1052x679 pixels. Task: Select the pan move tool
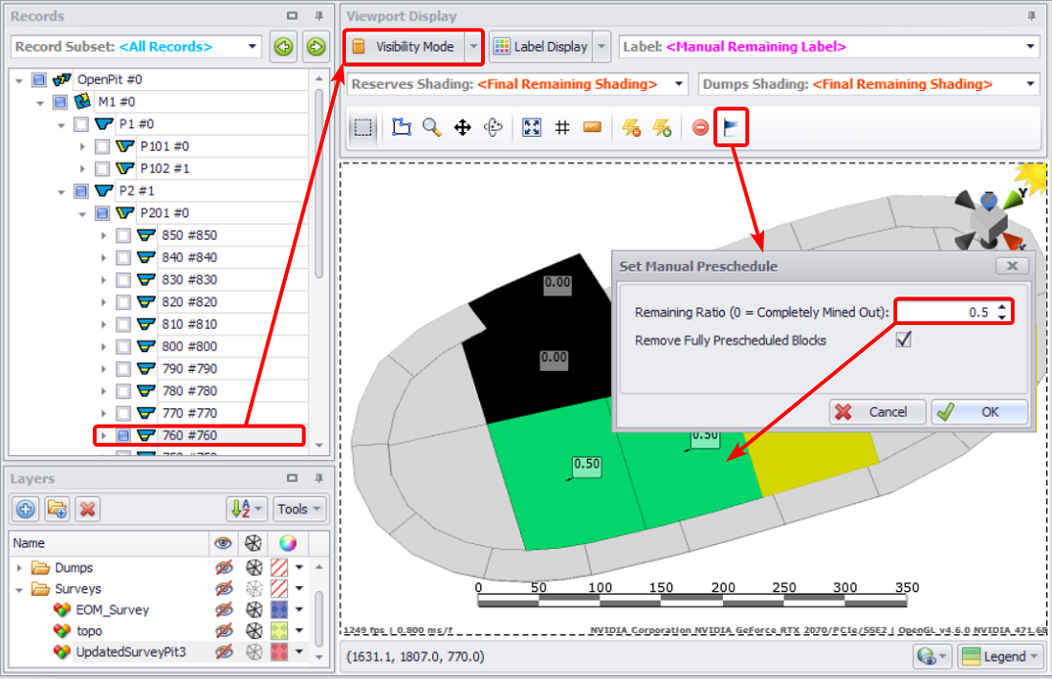point(463,127)
